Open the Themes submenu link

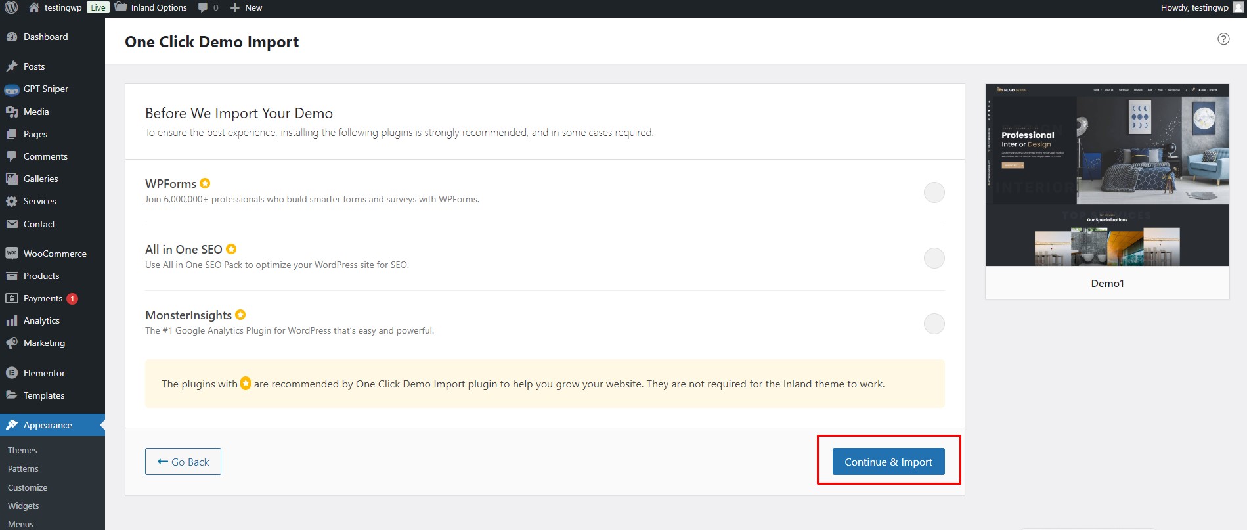coord(22,450)
